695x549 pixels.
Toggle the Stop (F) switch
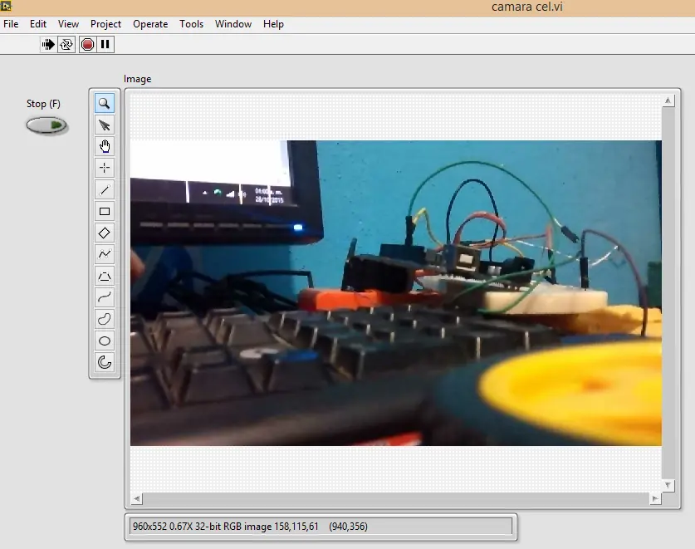pyautogui.click(x=46, y=125)
